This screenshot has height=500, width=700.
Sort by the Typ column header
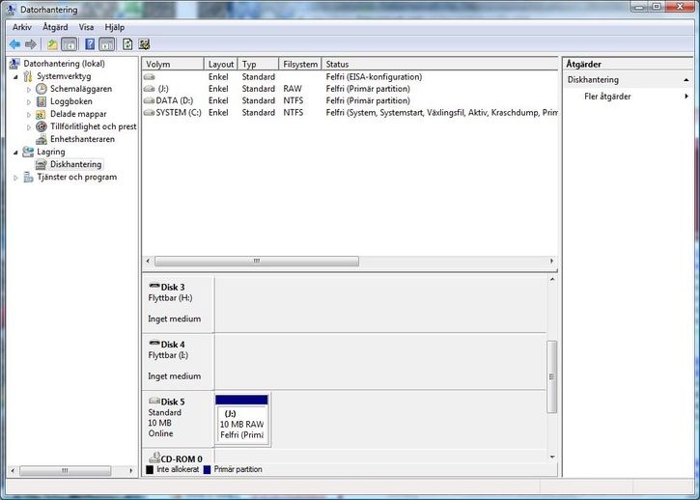tap(258, 64)
